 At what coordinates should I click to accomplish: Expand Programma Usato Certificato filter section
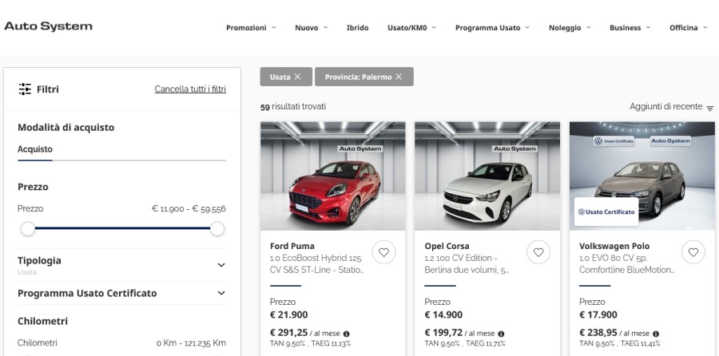pos(221,293)
